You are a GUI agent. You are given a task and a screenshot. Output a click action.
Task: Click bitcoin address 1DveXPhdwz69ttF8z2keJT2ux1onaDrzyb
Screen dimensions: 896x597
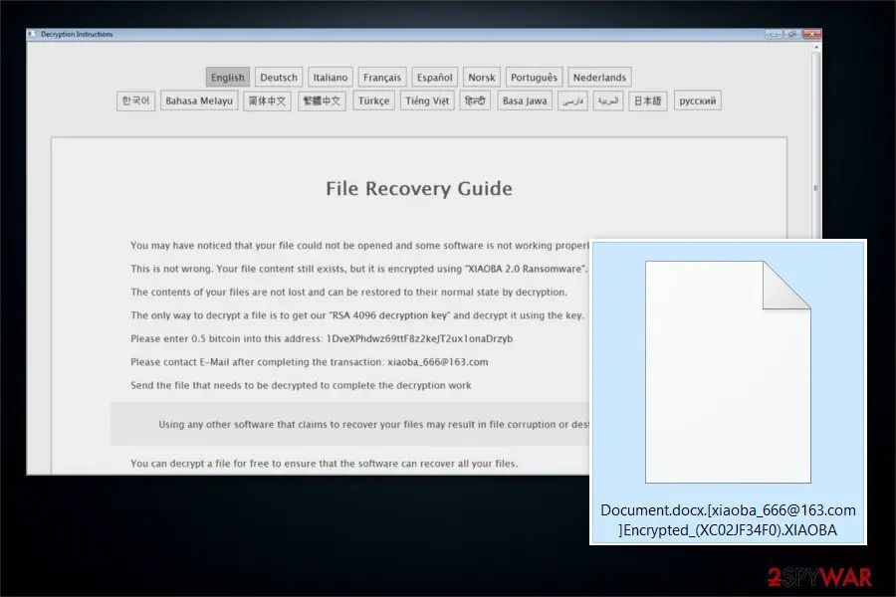point(419,338)
